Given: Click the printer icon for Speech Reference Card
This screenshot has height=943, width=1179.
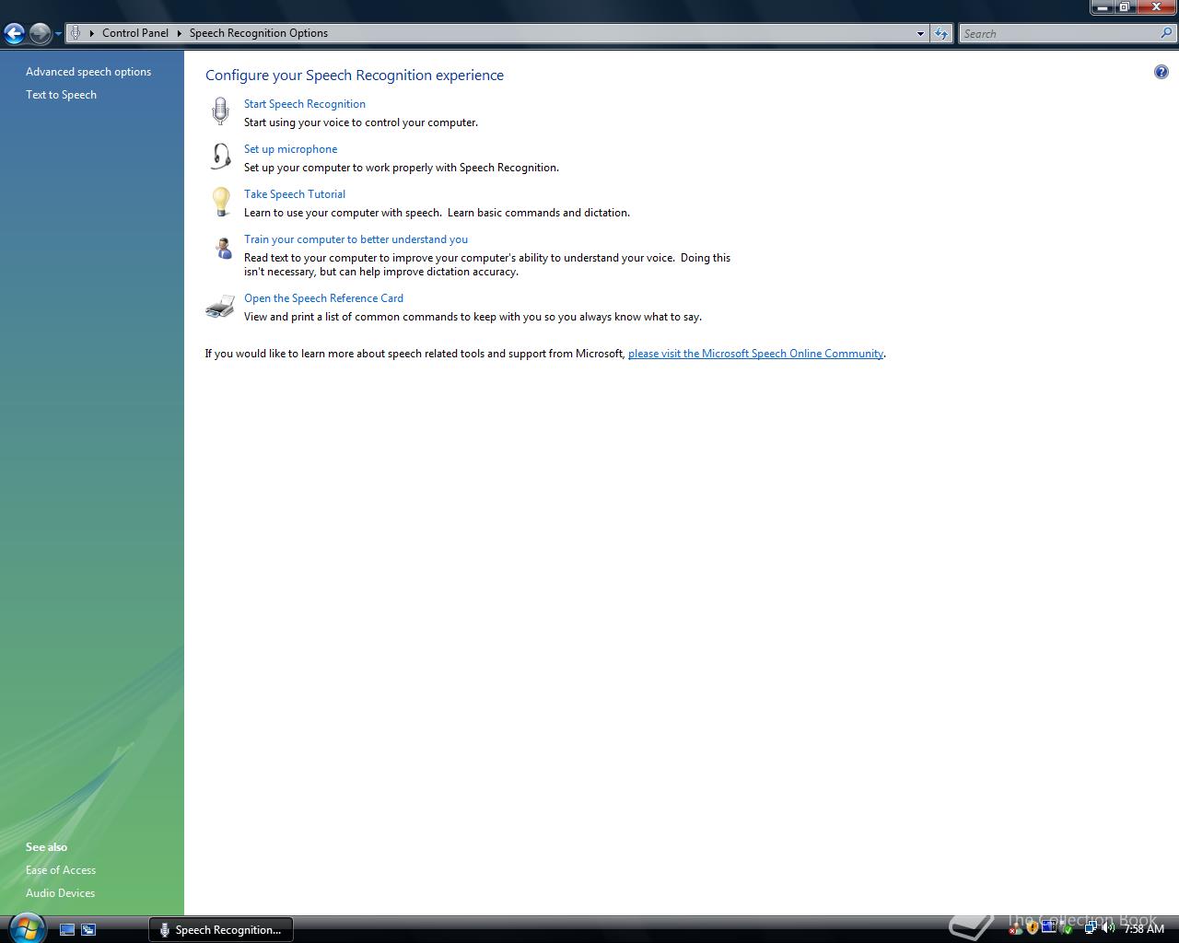Looking at the screenshot, I should click(220, 307).
